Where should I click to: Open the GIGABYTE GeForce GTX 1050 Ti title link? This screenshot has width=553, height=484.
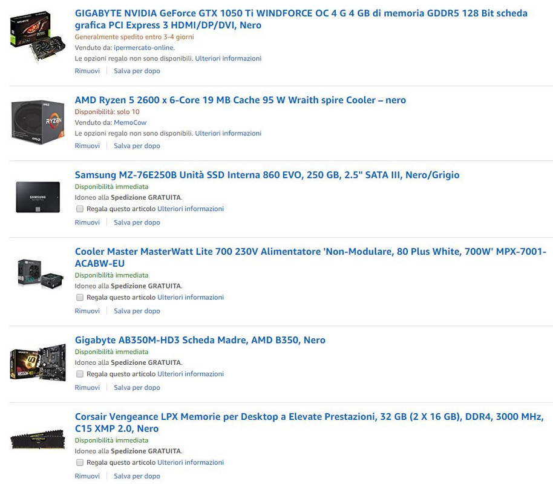(301, 19)
